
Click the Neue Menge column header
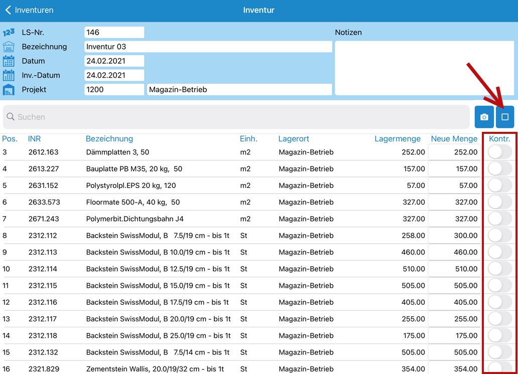click(454, 139)
